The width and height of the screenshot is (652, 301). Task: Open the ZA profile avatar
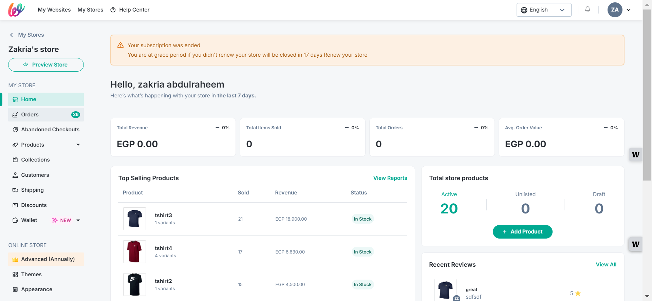click(x=615, y=10)
